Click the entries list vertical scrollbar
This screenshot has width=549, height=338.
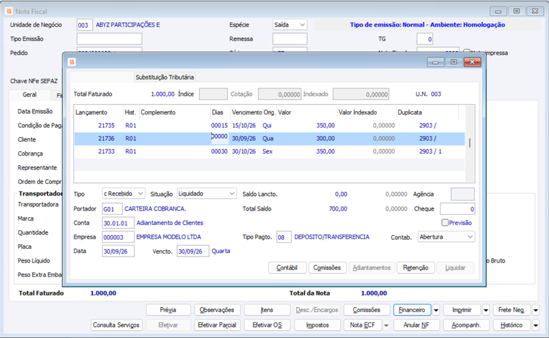pos(469,143)
